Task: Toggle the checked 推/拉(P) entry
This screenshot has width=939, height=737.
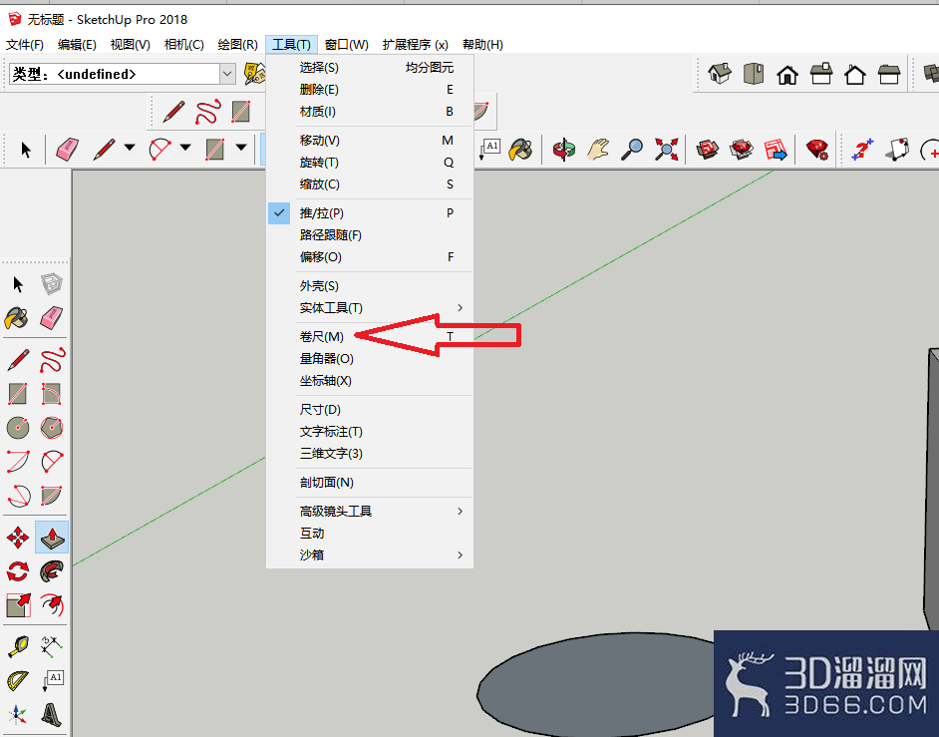Action: pos(370,213)
